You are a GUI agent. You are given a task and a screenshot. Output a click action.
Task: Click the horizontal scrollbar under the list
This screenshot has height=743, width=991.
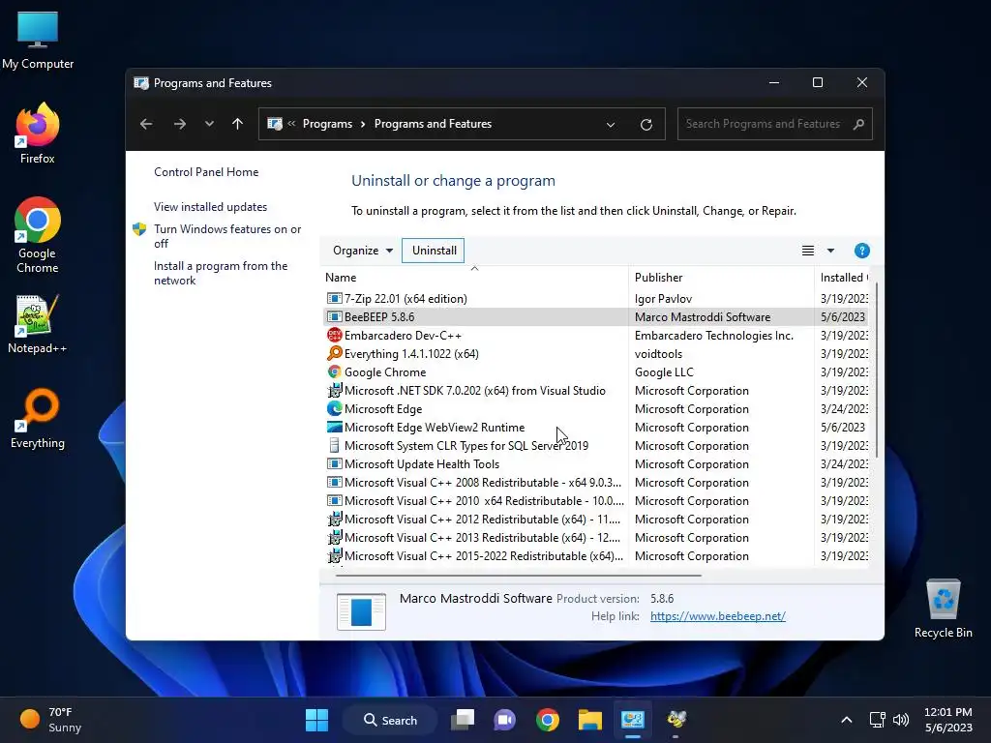519,575
